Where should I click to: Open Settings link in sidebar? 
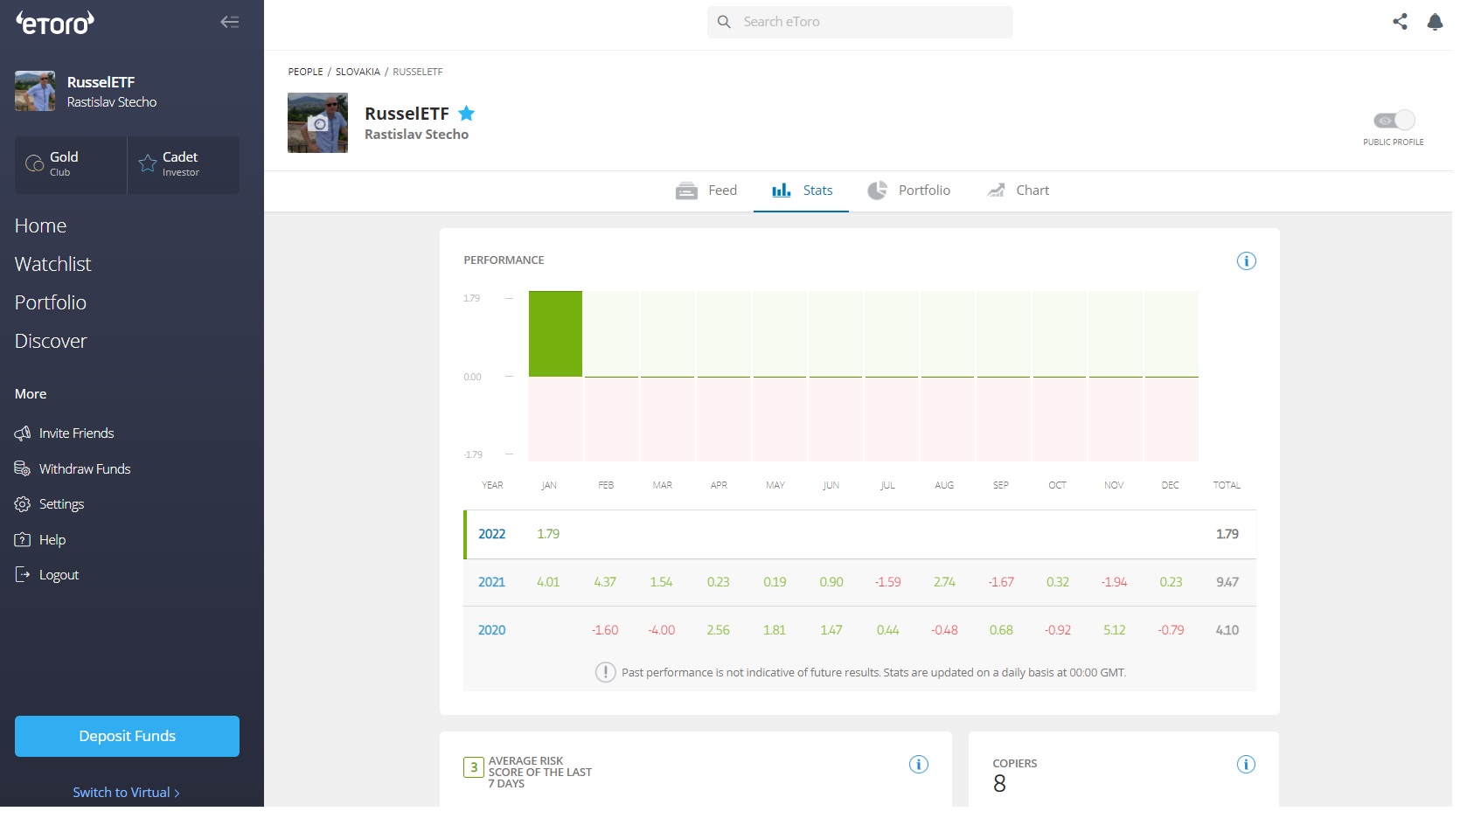(61, 504)
